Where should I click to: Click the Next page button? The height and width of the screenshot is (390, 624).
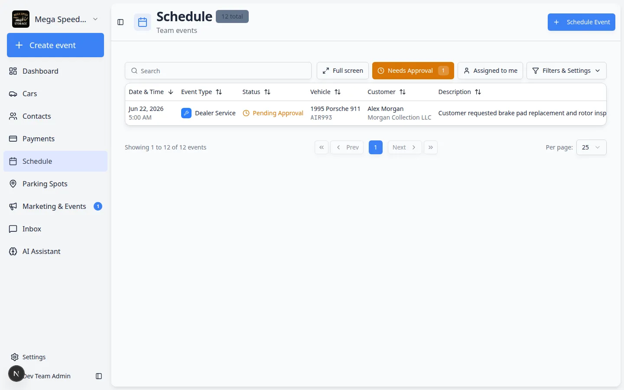point(404,147)
